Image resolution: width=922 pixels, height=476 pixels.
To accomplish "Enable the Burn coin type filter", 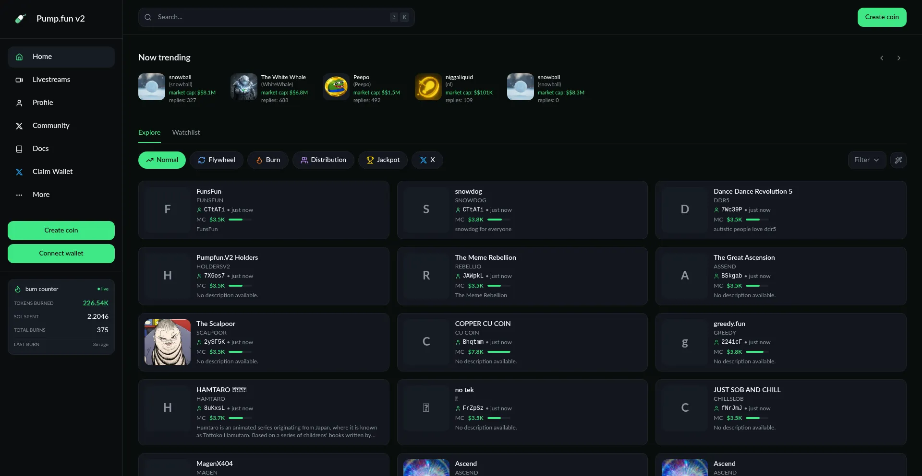I will pos(267,160).
